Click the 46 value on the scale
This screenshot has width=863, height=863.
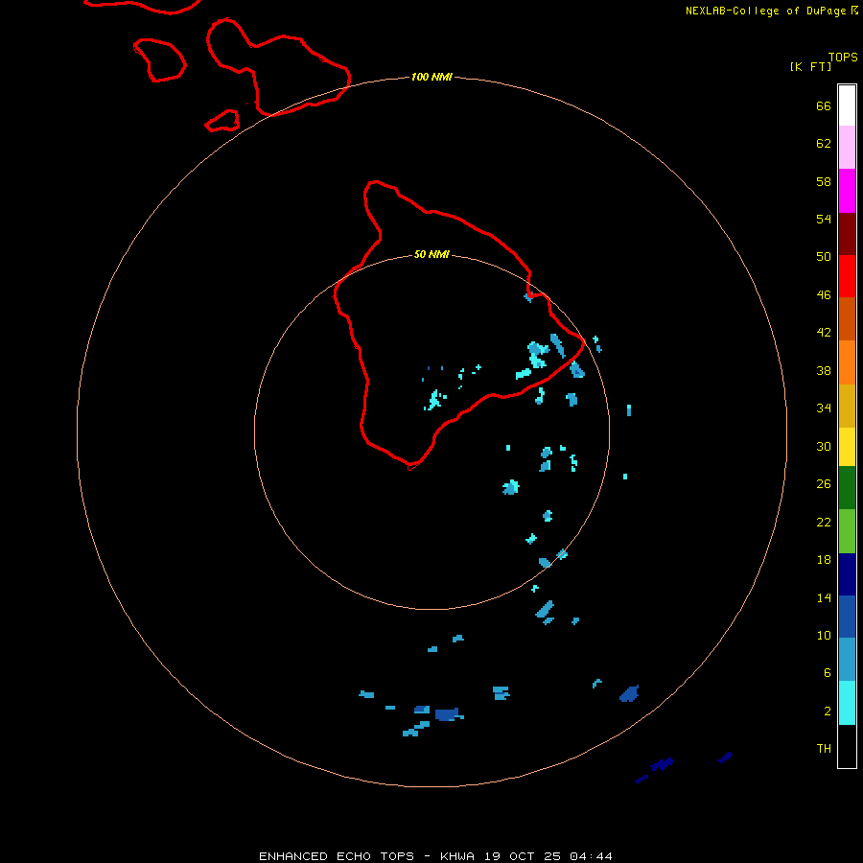824,295
